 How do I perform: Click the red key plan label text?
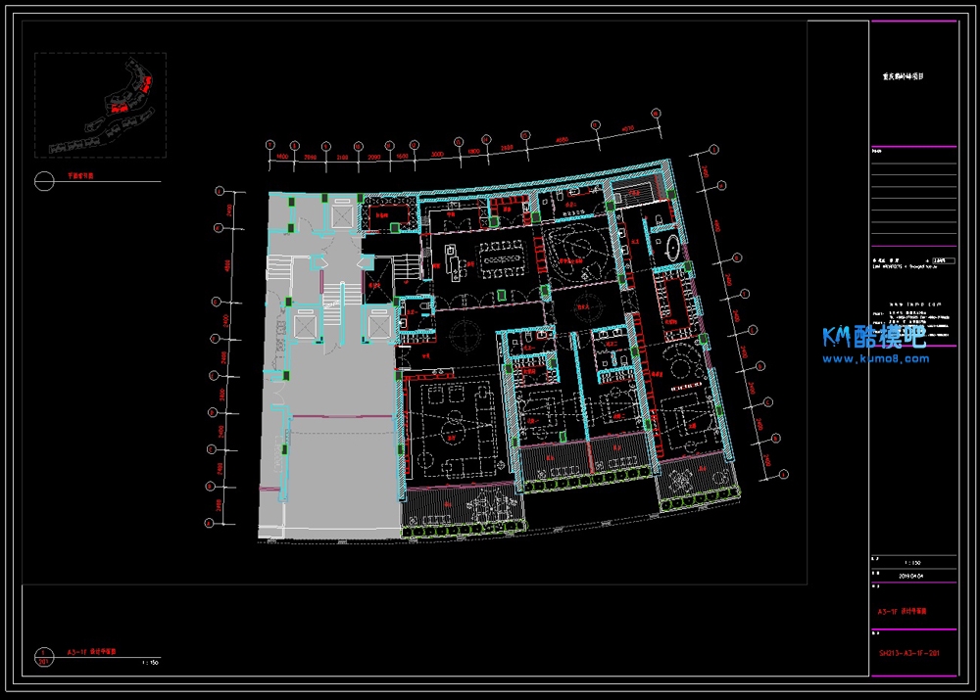pyautogui.click(x=79, y=177)
